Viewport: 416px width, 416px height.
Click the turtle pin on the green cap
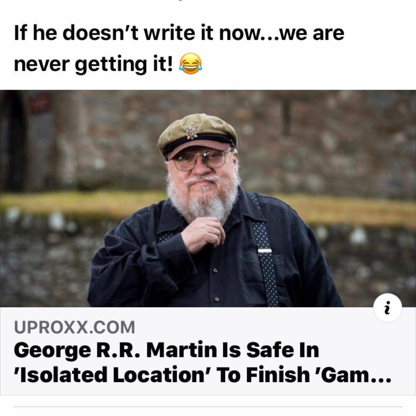click(191, 133)
